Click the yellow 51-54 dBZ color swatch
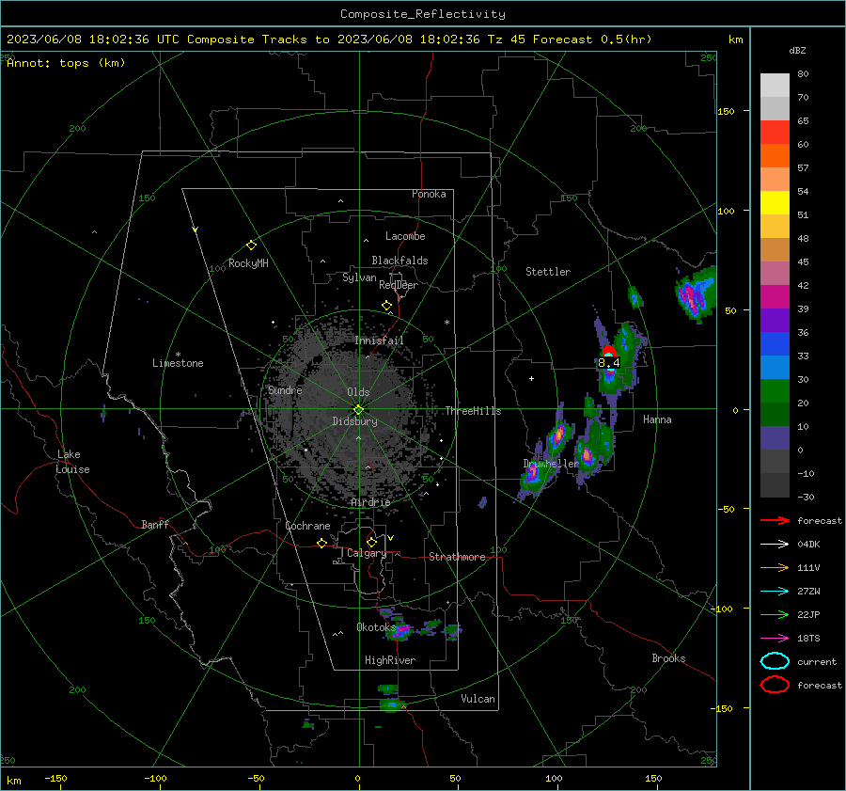 [x=775, y=203]
